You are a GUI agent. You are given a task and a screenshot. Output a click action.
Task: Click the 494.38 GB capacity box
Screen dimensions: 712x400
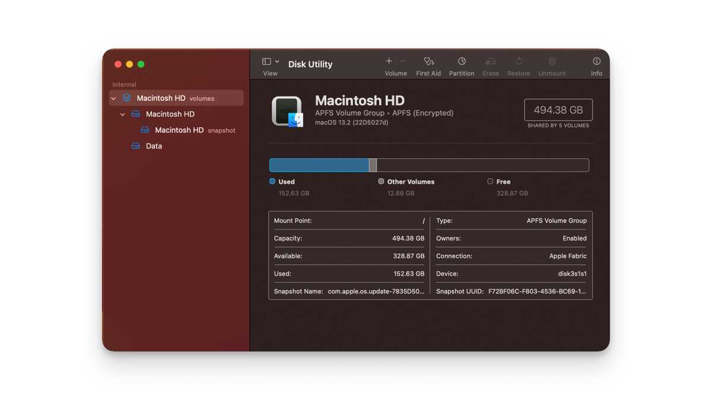pyautogui.click(x=558, y=110)
